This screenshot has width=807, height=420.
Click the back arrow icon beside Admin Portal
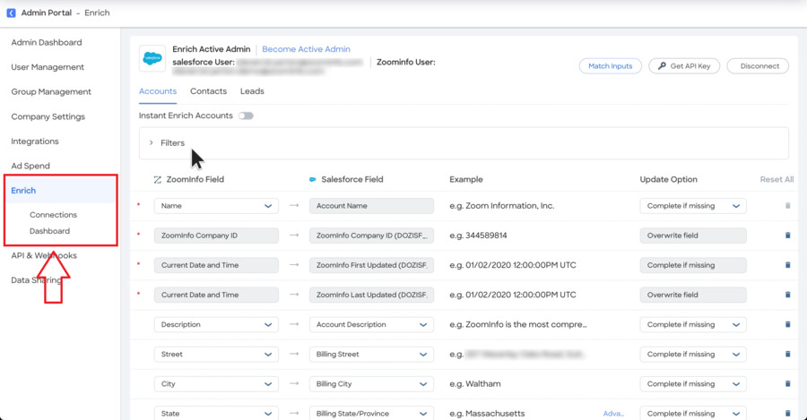click(11, 13)
